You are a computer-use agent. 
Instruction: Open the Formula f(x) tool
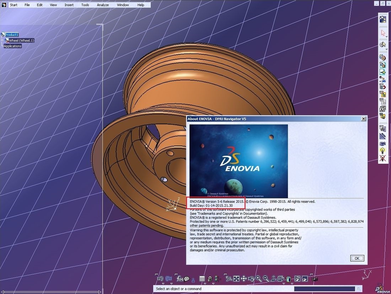click(x=180, y=279)
